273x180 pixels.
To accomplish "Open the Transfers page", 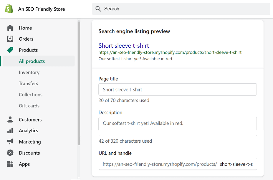I will coord(29,83).
